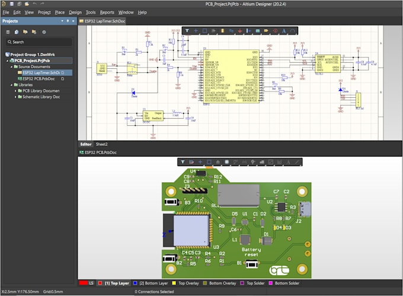Click the PCB chart align icon
This screenshot has height=296, width=403.
pyautogui.click(x=218, y=162)
